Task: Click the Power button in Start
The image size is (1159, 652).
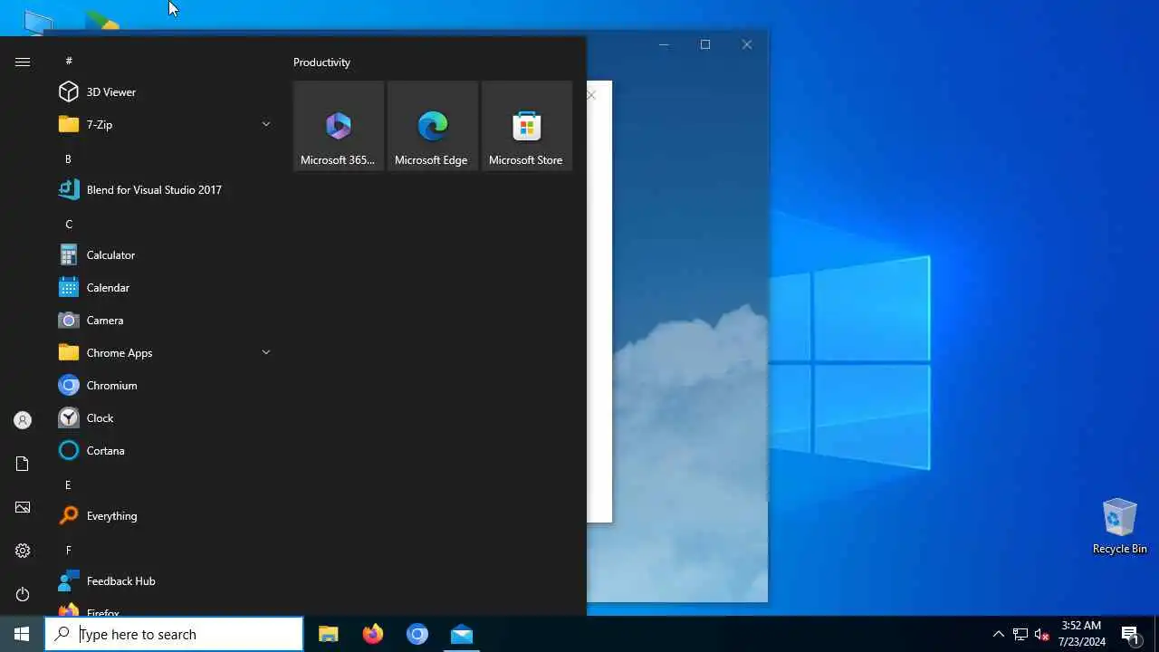Action: (23, 594)
